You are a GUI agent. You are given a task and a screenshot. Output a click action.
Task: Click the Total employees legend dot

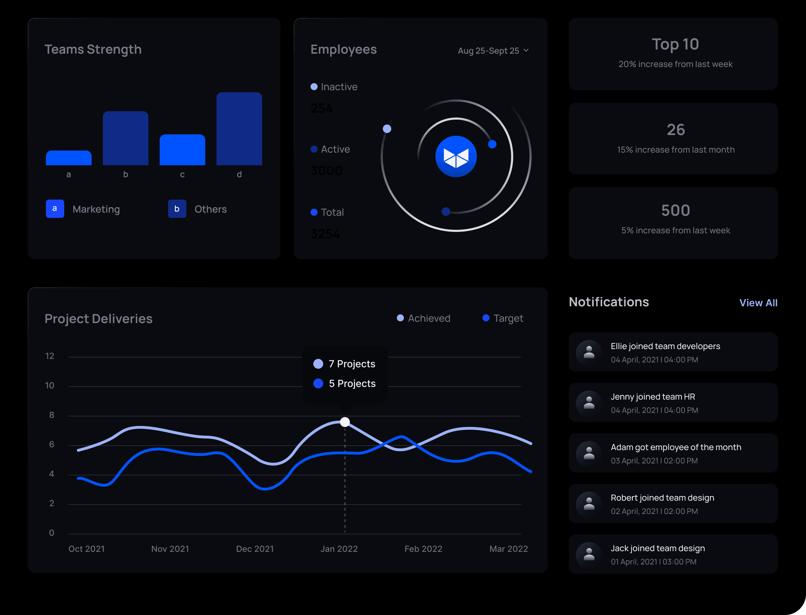[314, 212]
